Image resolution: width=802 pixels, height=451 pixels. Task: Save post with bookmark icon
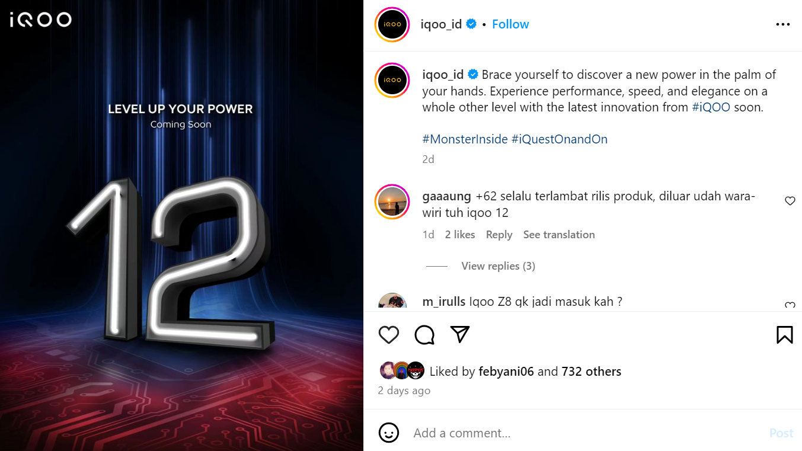coord(784,335)
